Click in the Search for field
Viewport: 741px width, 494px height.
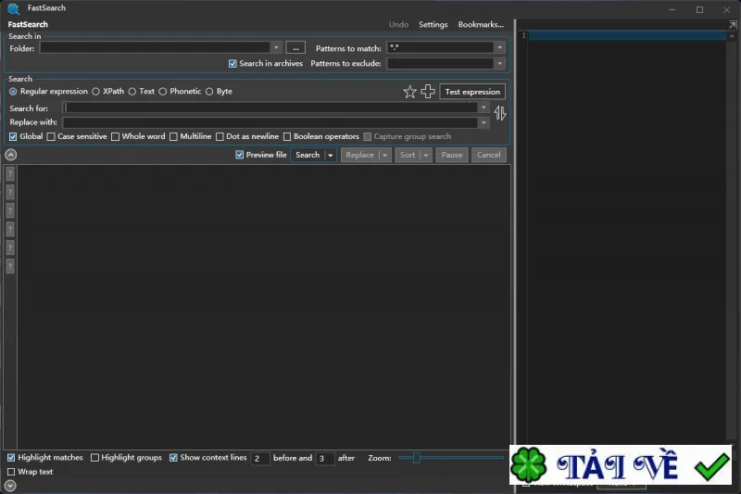[270, 108]
